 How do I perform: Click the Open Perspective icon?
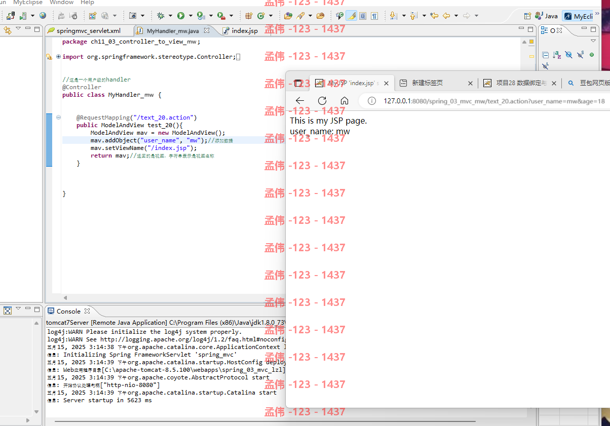[527, 16]
